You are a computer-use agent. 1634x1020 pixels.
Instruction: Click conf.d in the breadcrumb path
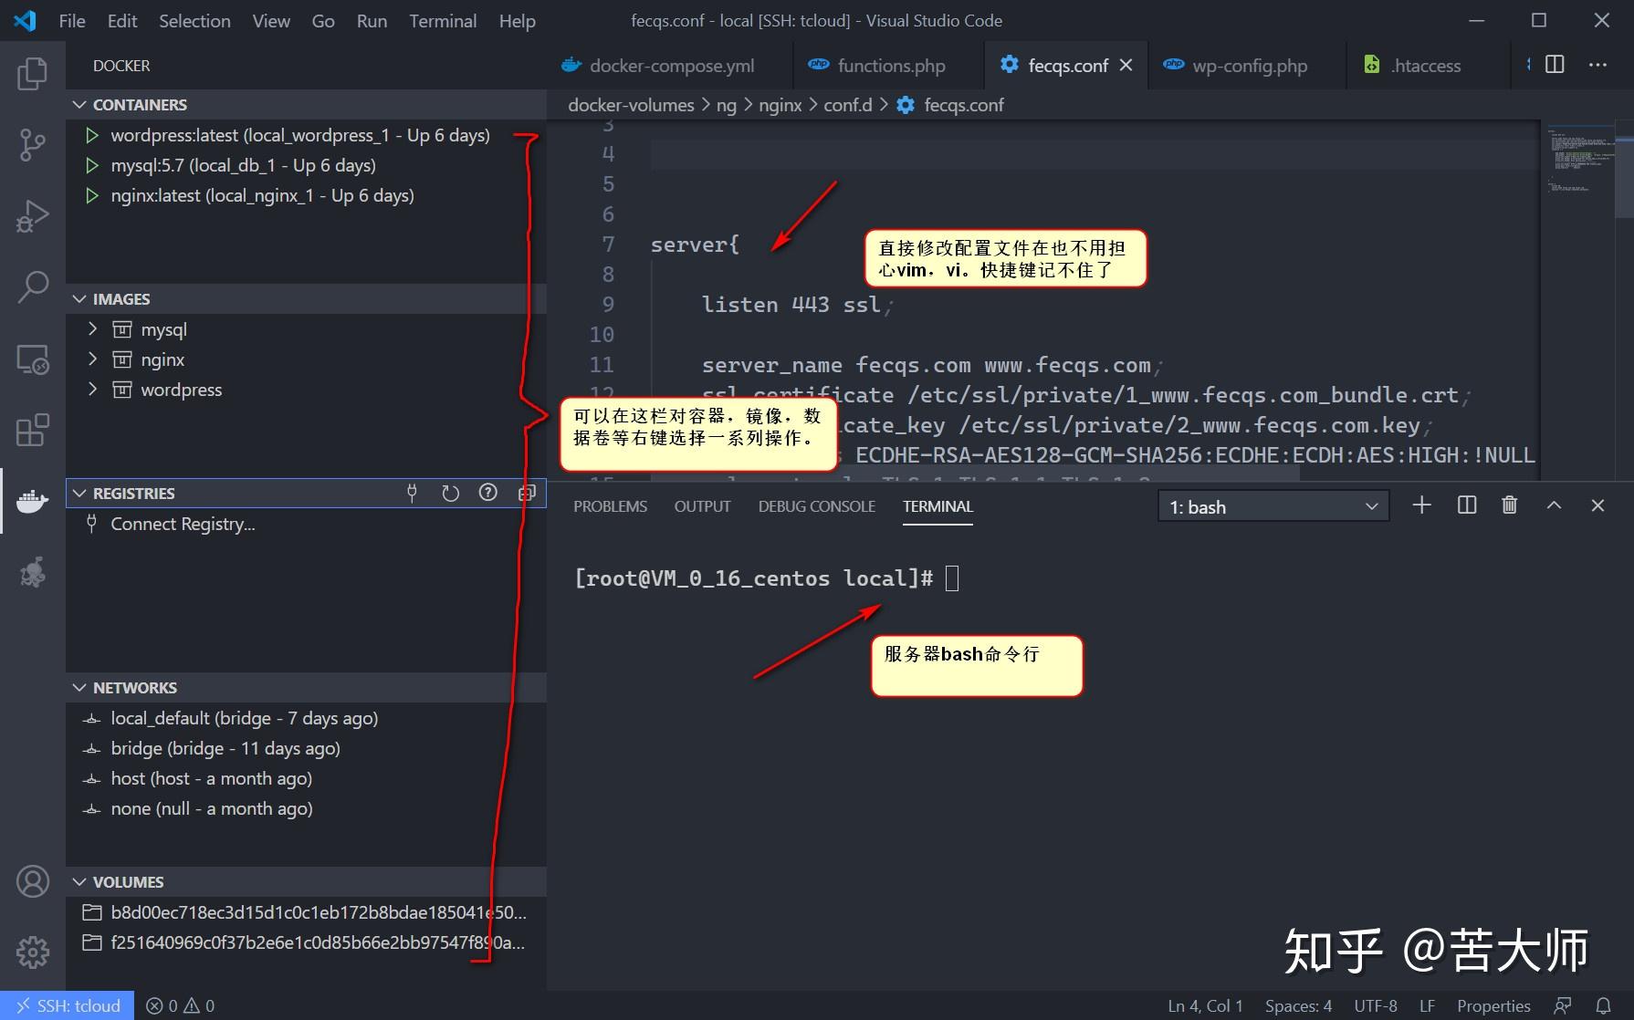pos(848,105)
